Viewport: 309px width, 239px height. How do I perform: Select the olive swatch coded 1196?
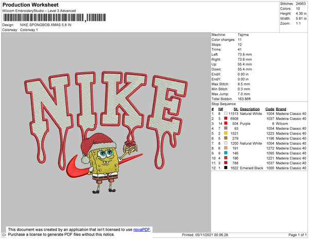226,138
